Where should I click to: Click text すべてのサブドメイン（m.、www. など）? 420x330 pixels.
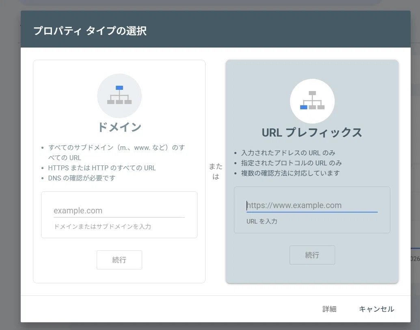[109, 148]
